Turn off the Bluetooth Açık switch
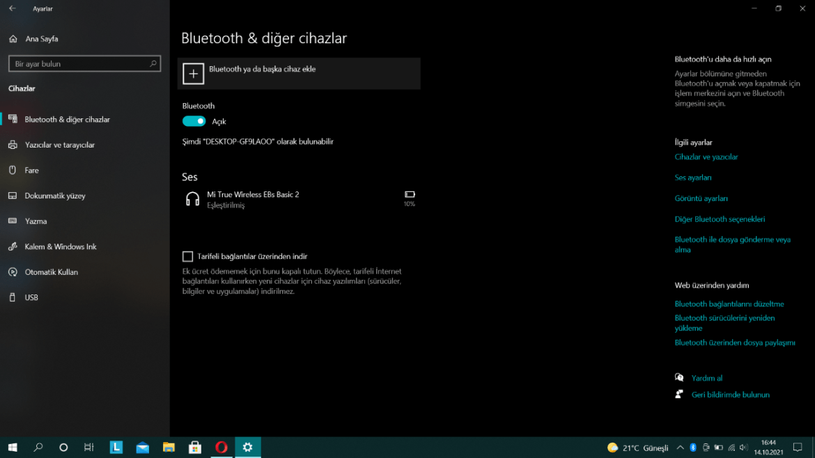This screenshot has width=815, height=458. (194, 120)
